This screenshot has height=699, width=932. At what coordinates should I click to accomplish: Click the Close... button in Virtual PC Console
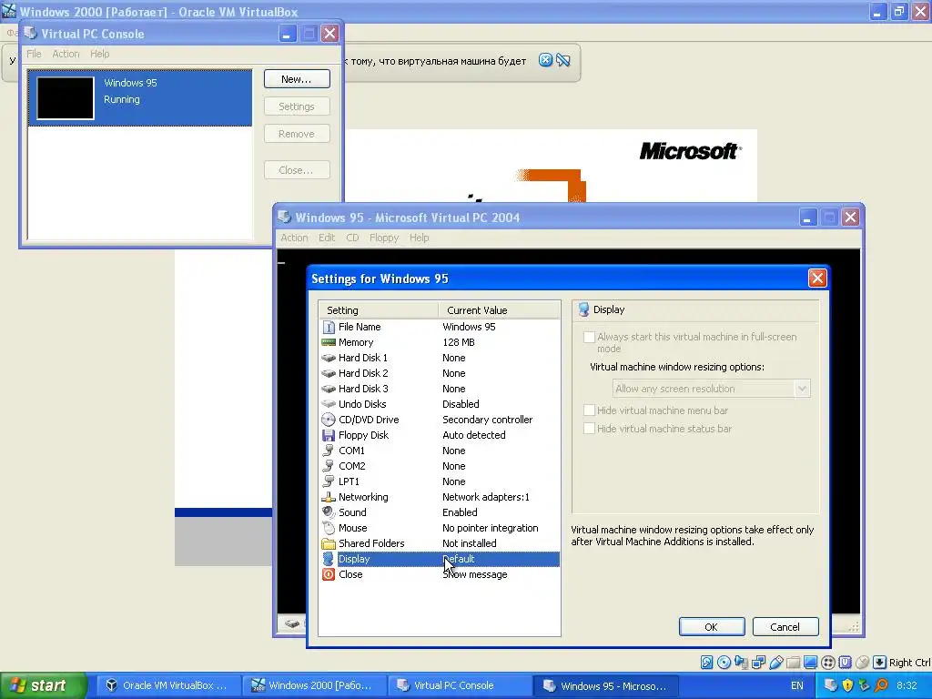[297, 170]
